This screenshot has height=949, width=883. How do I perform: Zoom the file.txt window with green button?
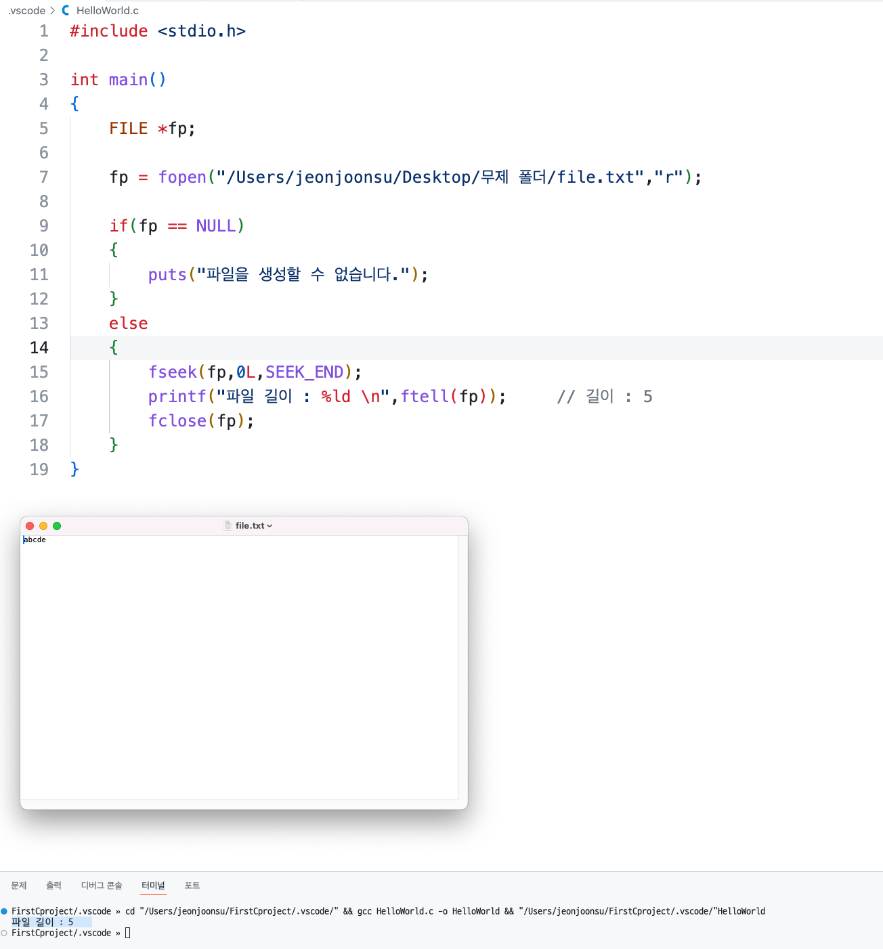click(x=57, y=526)
